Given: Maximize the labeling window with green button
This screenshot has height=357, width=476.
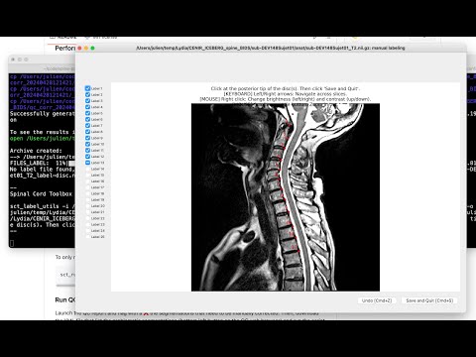Looking at the screenshot, I should click(x=93, y=48).
